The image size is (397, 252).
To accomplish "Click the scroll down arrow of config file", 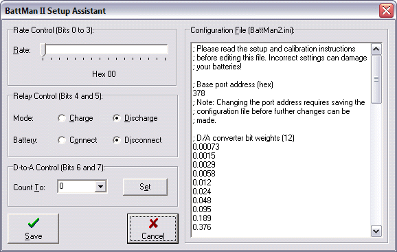I will click(x=376, y=231).
